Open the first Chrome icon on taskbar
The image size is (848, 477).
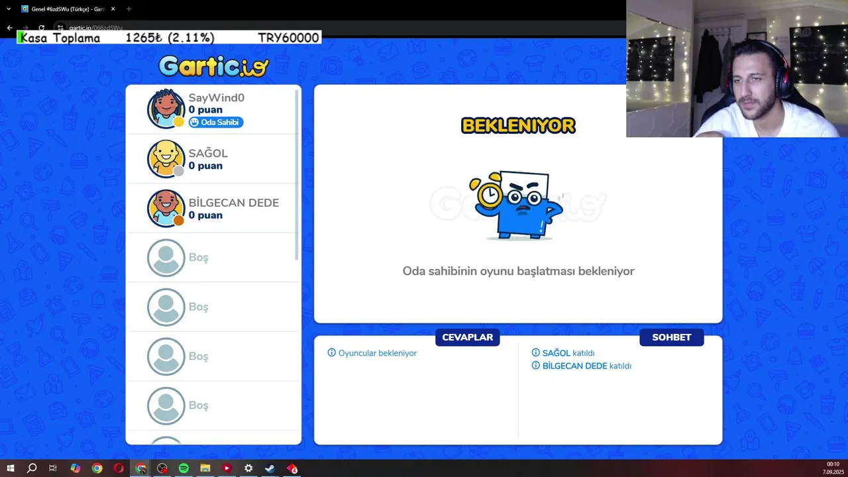(x=97, y=468)
